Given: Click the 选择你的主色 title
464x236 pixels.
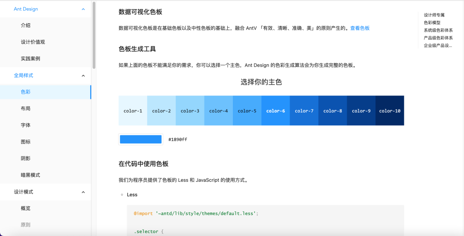Looking at the screenshot, I should pyautogui.click(x=261, y=82).
